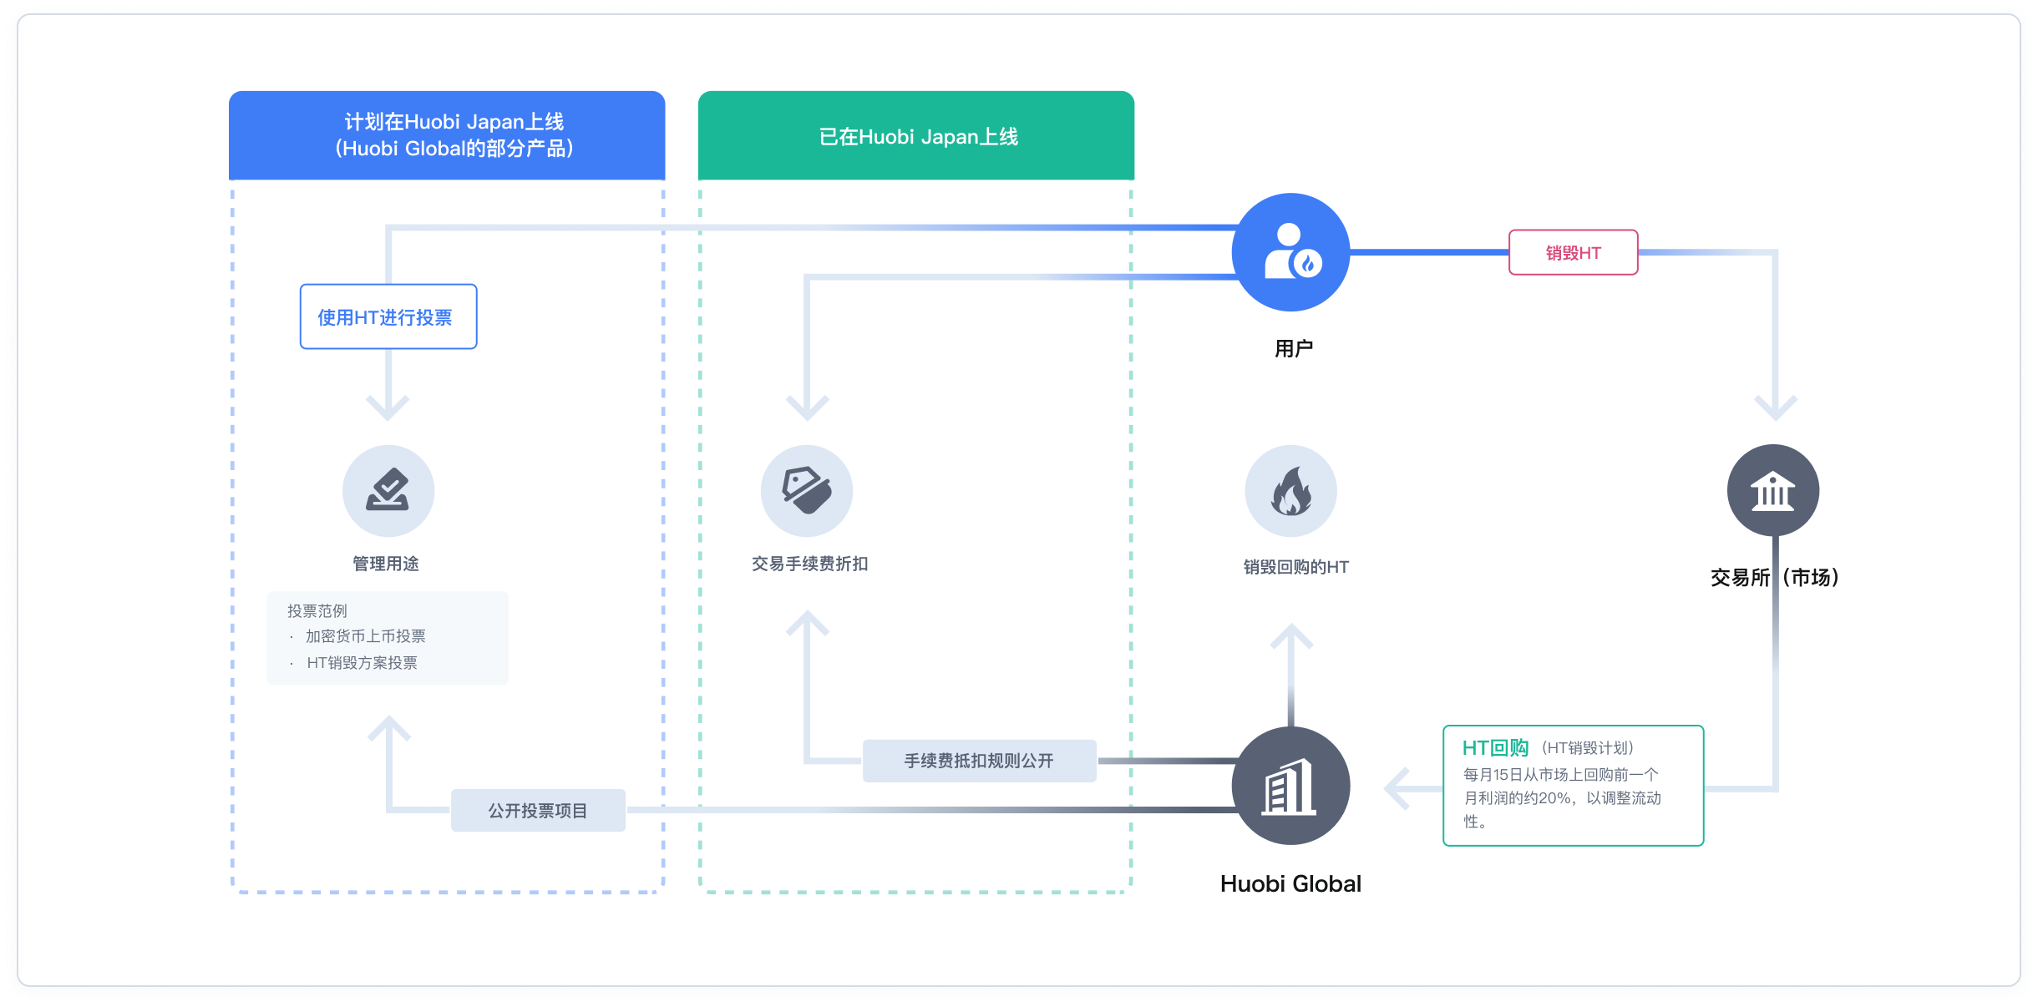Select the blue 计划在Huobi Japan上线 header
This screenshot has height=1007, width=2038.
[x=447, y=135]
